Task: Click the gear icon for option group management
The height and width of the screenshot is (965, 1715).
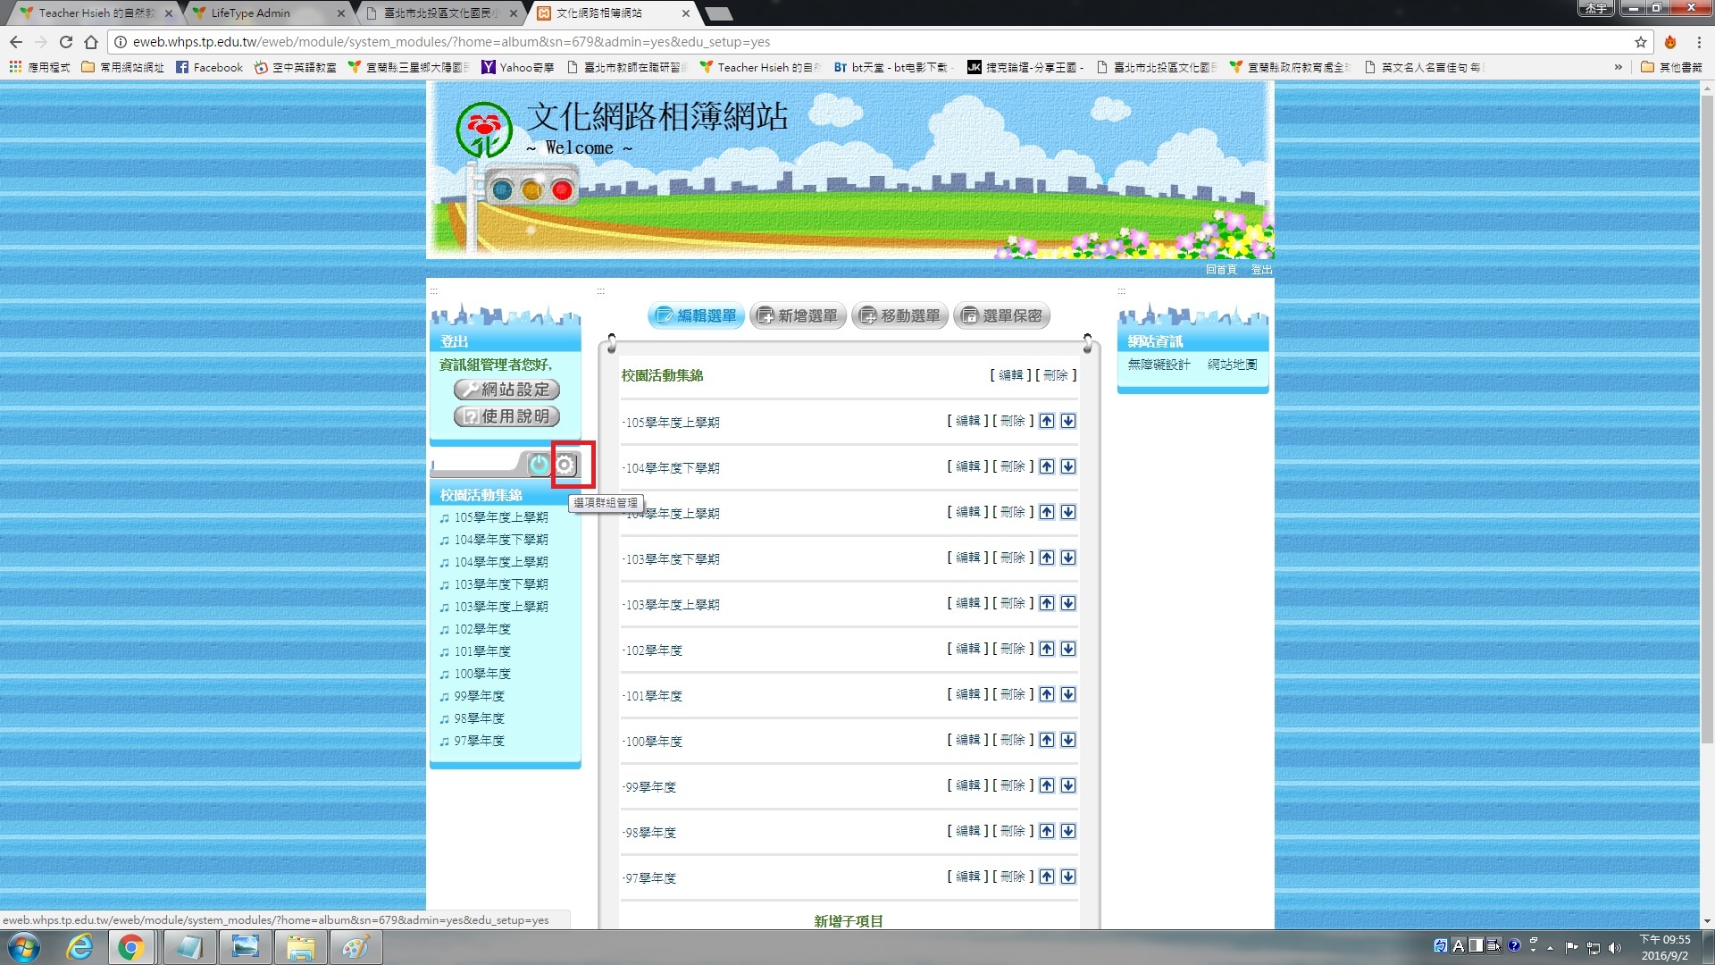Action: 565,465
